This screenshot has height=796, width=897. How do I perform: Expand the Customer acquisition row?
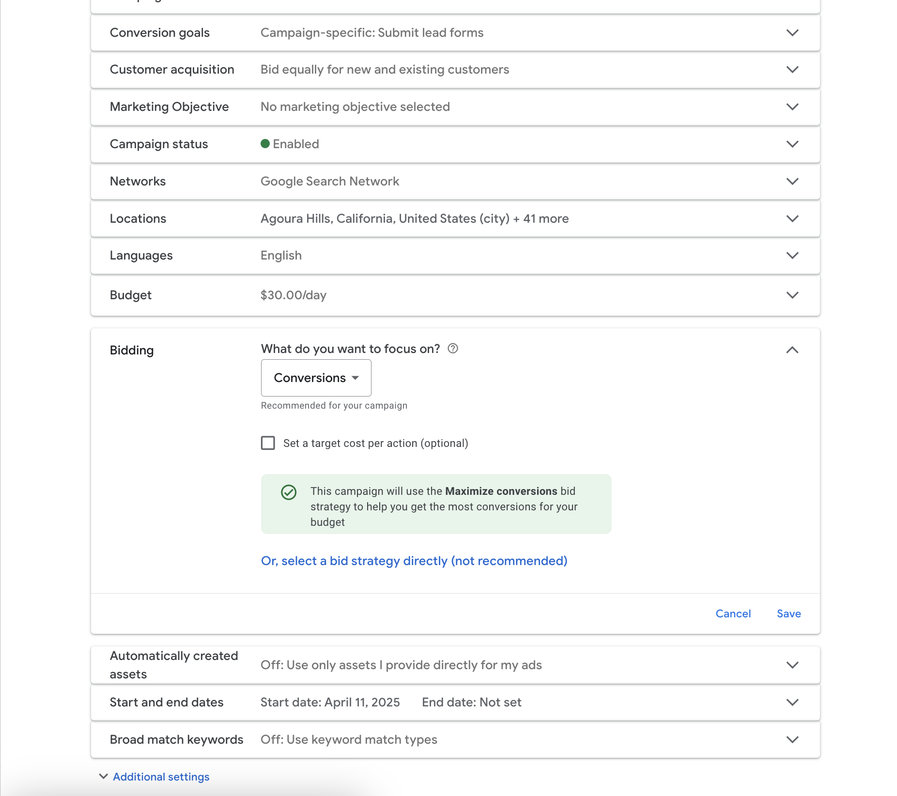792,69
